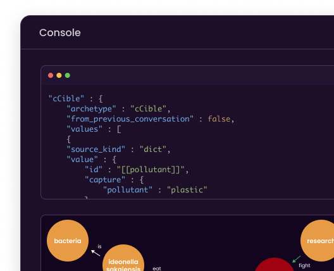This screenshot has height=271, width=334.
Task: Click the false value
Action: pos(219,119)
